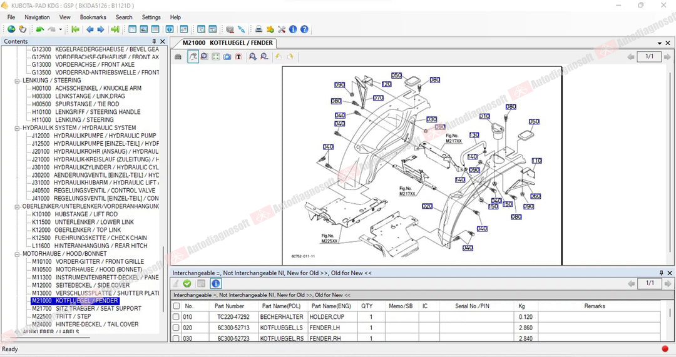
Task: Check the box for part 010
Action: (177, 317)
